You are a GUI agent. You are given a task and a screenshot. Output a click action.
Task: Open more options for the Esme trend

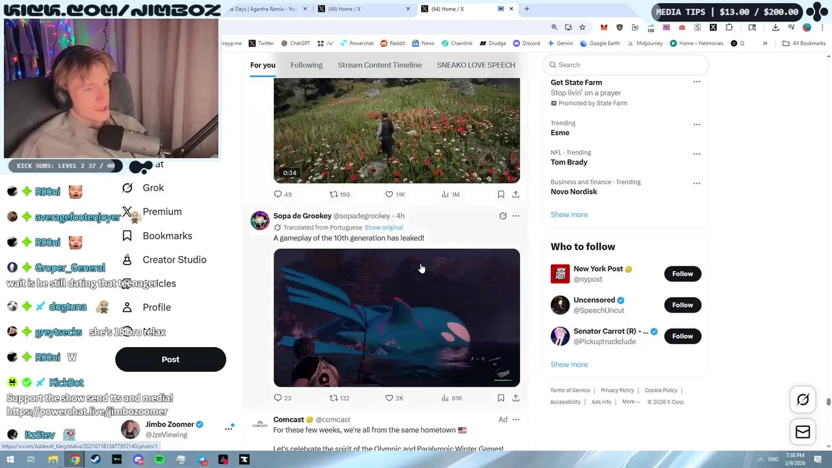[697, 124]
